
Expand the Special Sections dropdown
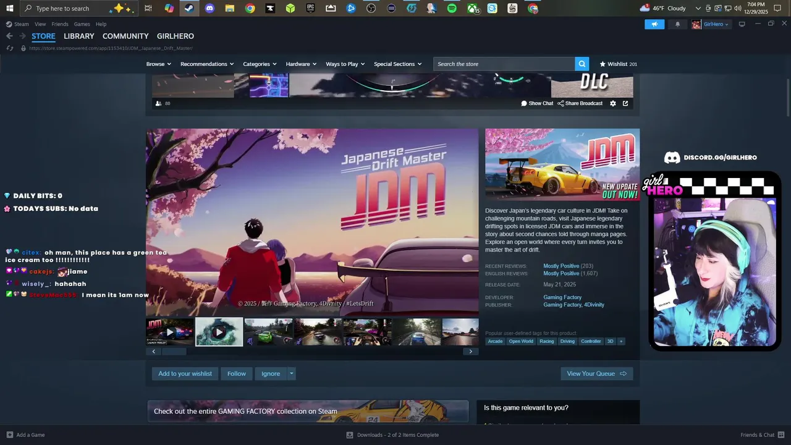pyautogui.click(x=397, y=64)
